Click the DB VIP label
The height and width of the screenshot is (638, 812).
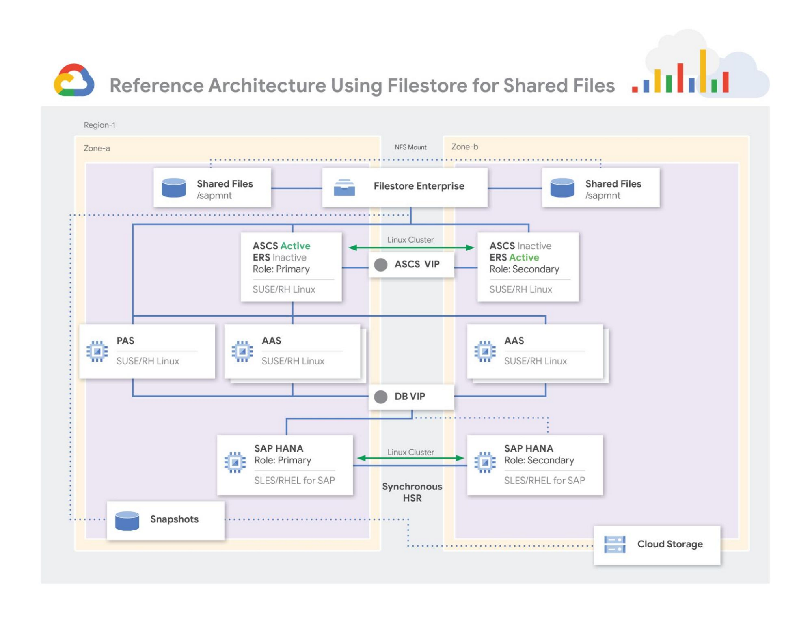click(410, 397)
